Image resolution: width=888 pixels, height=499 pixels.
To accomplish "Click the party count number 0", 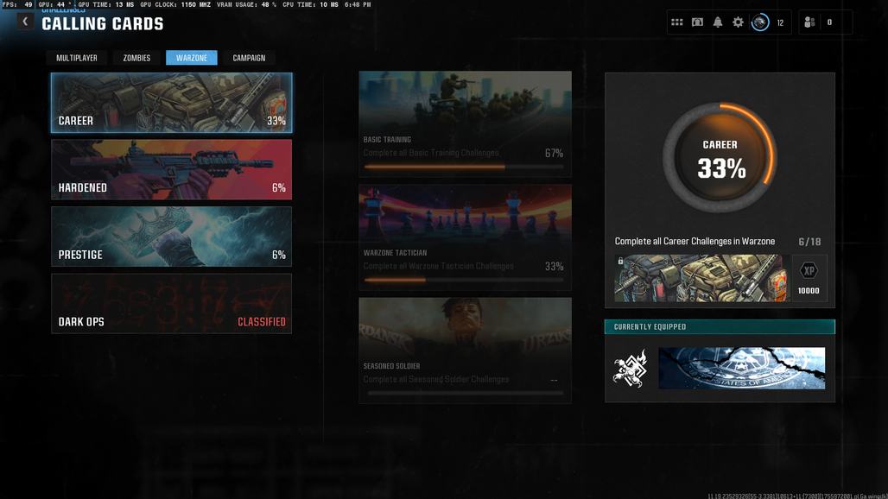I will coord(829,22).
